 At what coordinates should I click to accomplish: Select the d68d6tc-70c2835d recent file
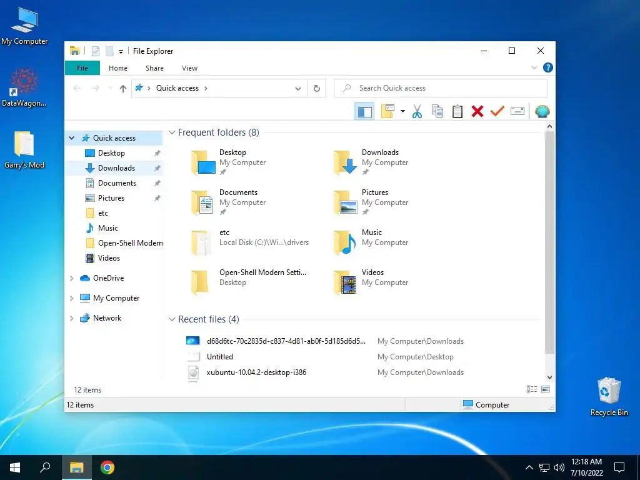pyautogui.click(x=286, y=341)
